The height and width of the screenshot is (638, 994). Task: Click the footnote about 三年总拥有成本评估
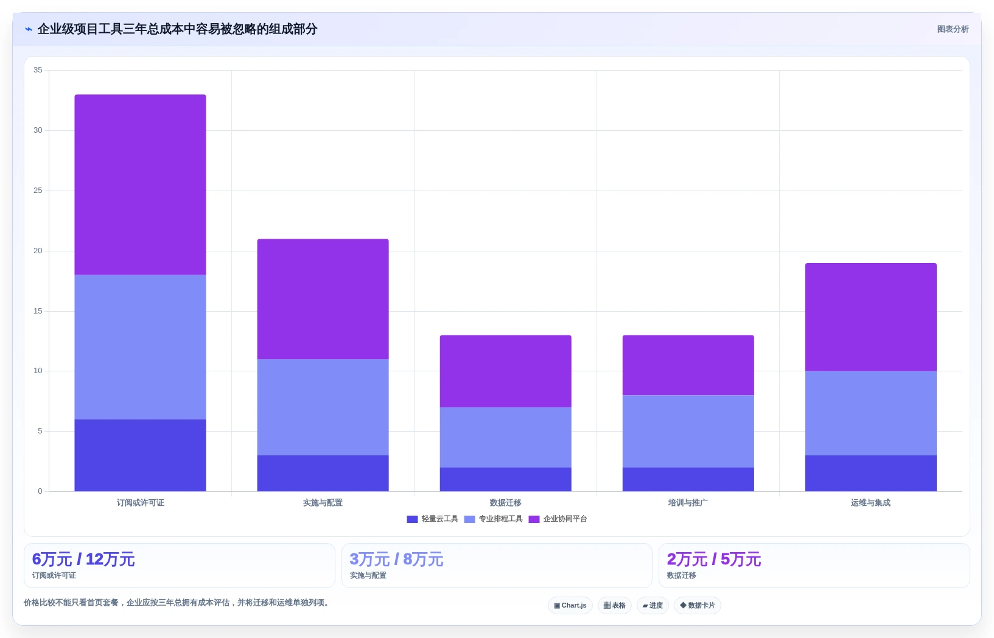coord(177,603)
